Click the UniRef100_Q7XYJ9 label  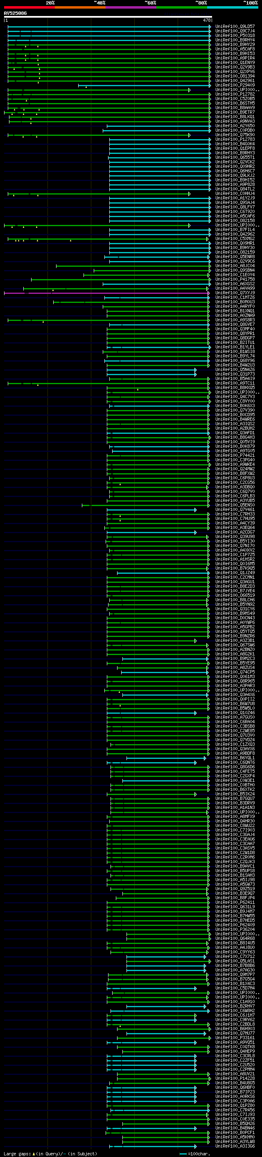(235, 293)
